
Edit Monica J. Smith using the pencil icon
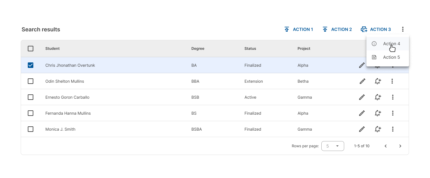coord(362,129)
